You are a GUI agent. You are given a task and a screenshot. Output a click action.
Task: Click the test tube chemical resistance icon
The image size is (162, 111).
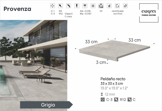(77, 6)
